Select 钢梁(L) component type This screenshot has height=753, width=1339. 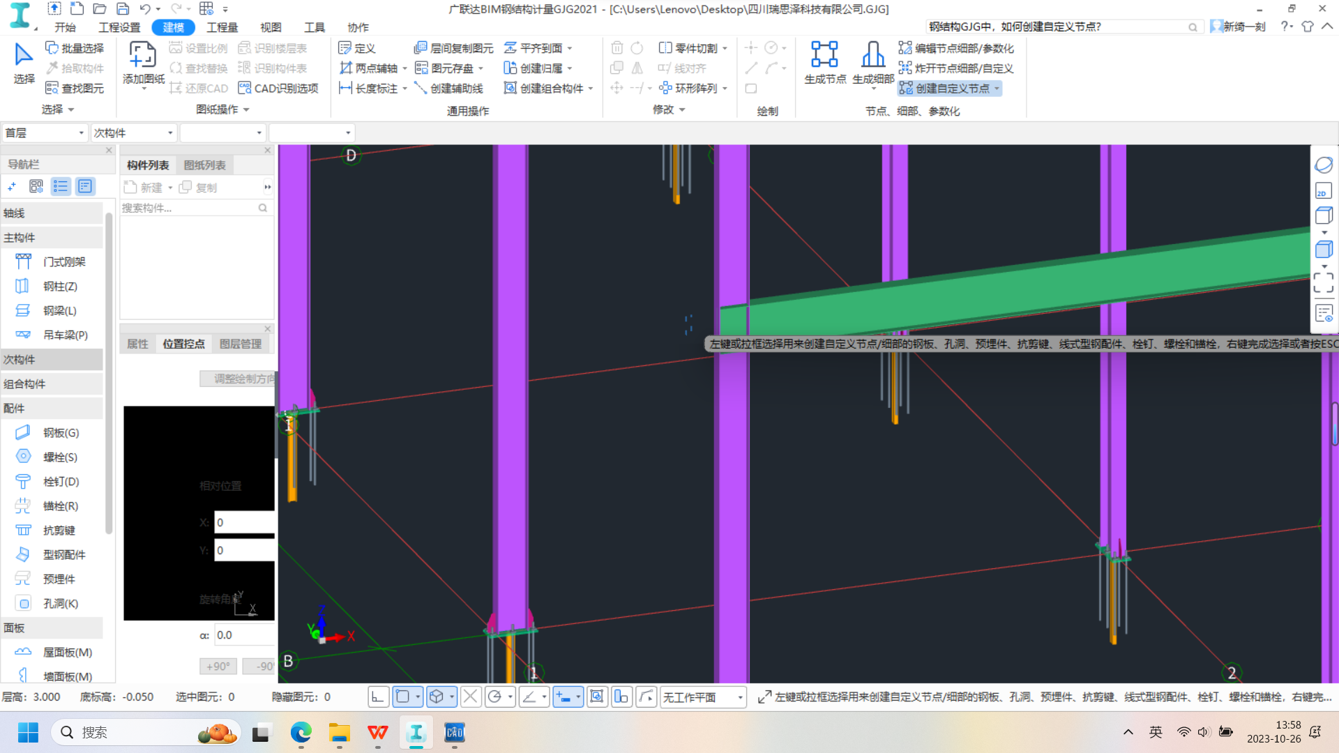click(59, 311)
